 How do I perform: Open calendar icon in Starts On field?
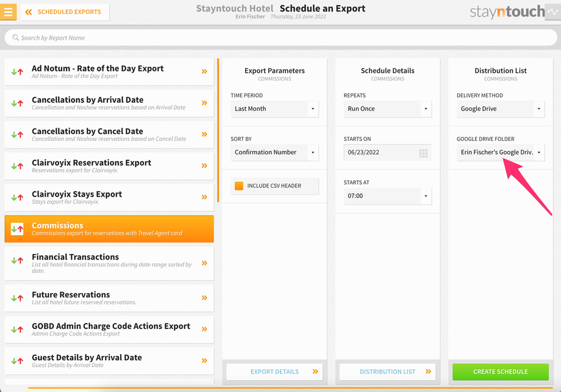pyautogui.click(x=423, y=153)
